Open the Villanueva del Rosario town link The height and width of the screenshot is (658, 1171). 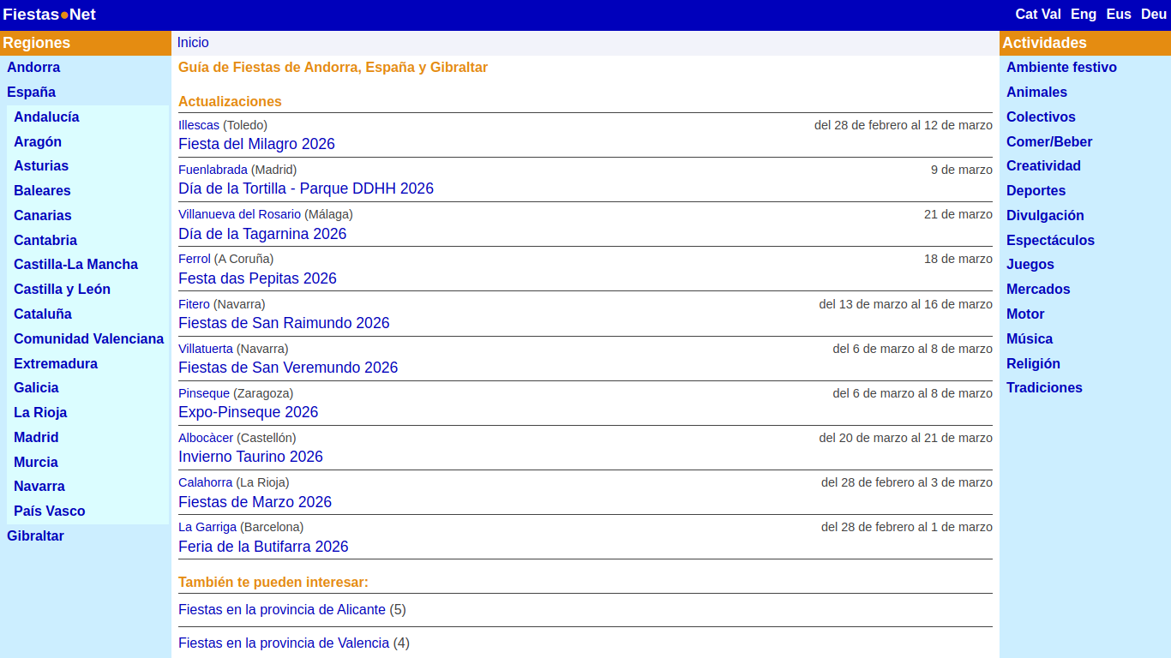[239, 214]
